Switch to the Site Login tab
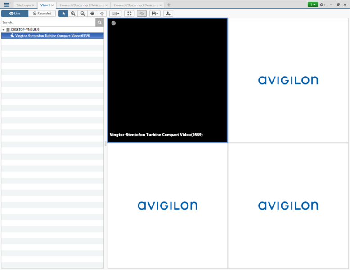The height and width of the screenshot is (270, 350). pos(23,5)
